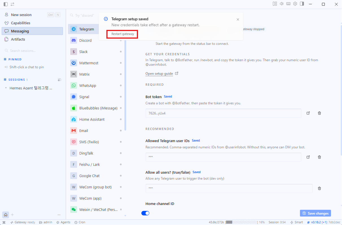The image size is (342, 225).
Task: Open the layout grid icon in title bar
Action: [275, 4]
